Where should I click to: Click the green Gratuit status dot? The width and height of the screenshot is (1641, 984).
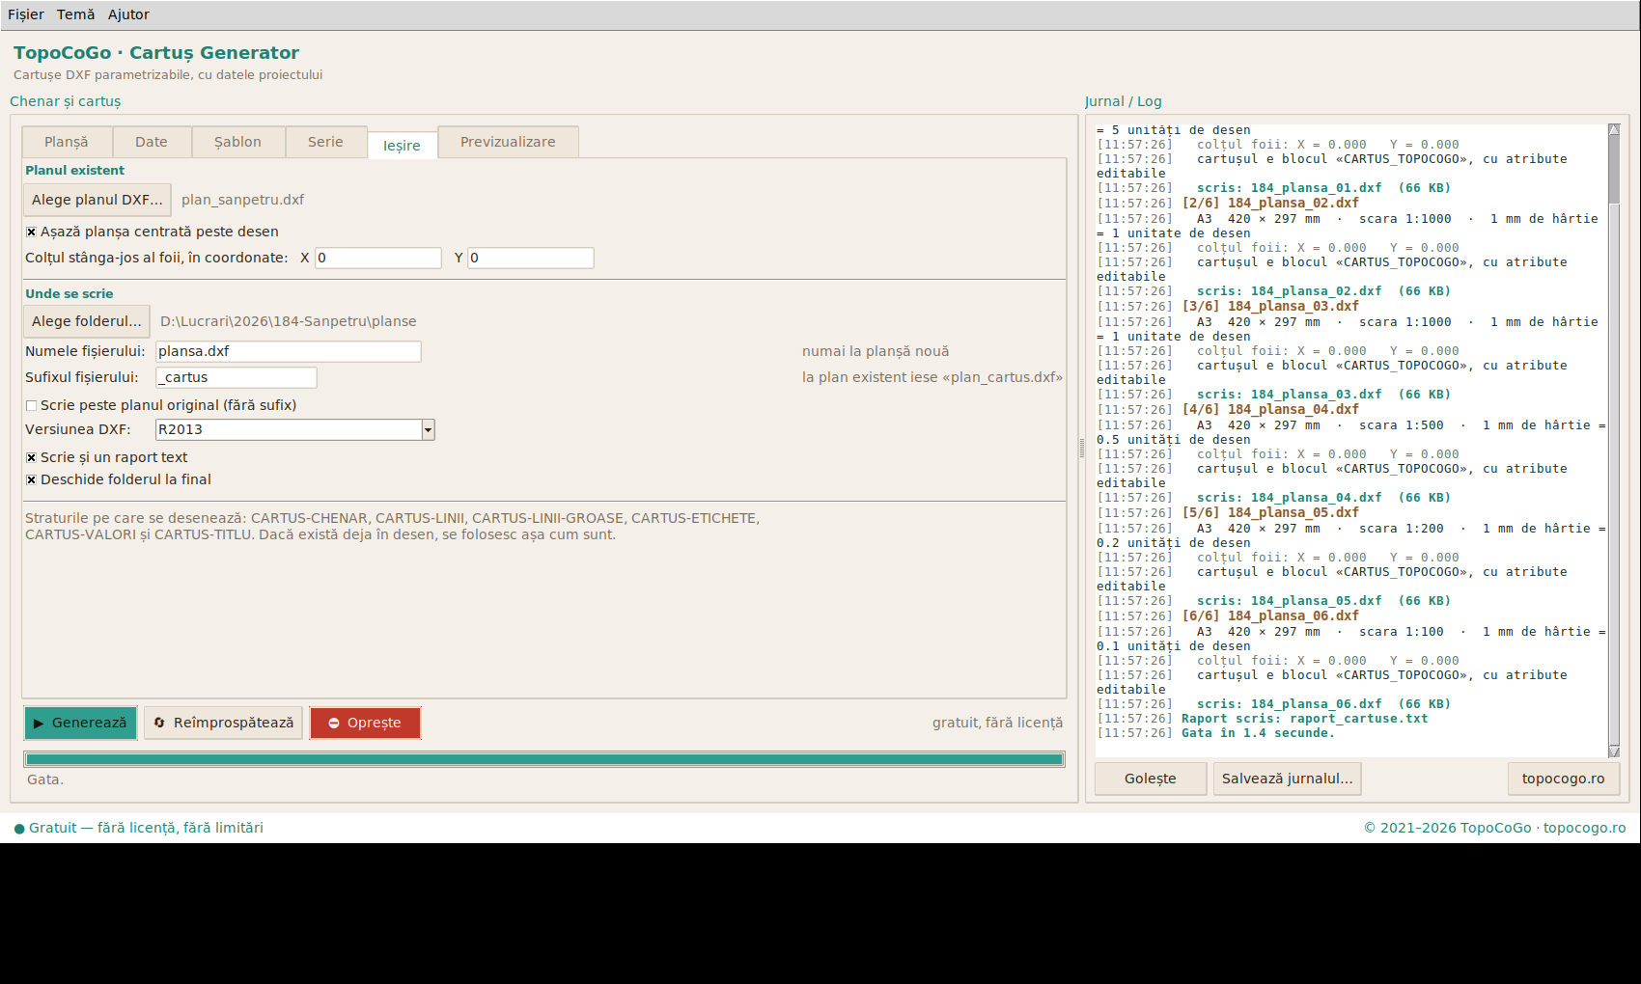19,829
